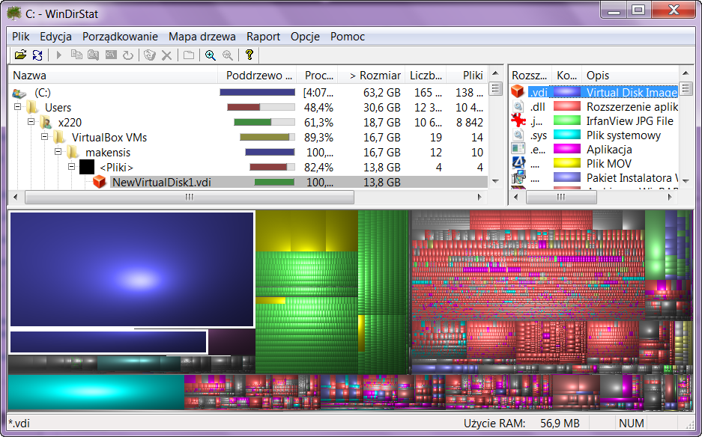This screenshot has width=702, height=437.
Task: Sort by the Poddrzewo column header
Action: point(257,75)
